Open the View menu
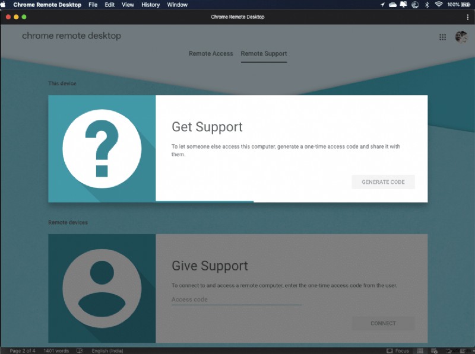 pyautogui.click(x=128, y=5)
